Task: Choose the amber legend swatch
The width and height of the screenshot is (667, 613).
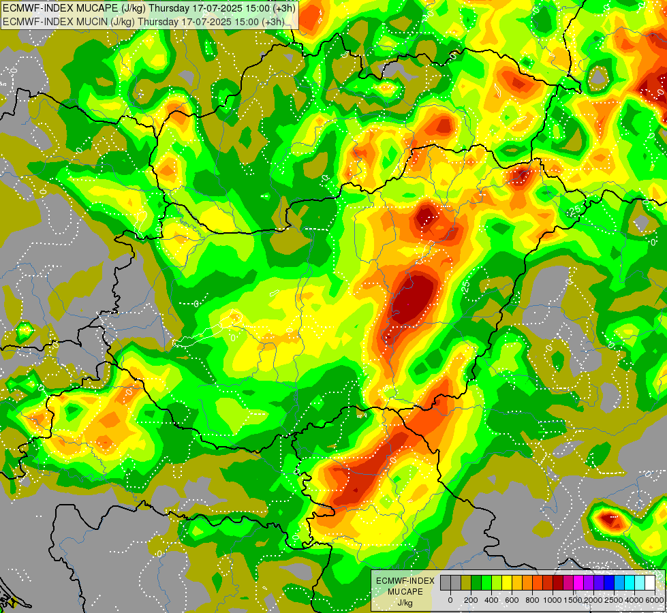Action: pyautogui.click(x=517, y=582)
